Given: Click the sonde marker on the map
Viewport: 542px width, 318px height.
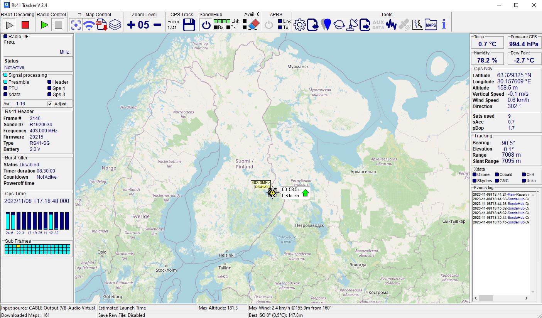Looking at the screenshot, I should click(272, 193).
